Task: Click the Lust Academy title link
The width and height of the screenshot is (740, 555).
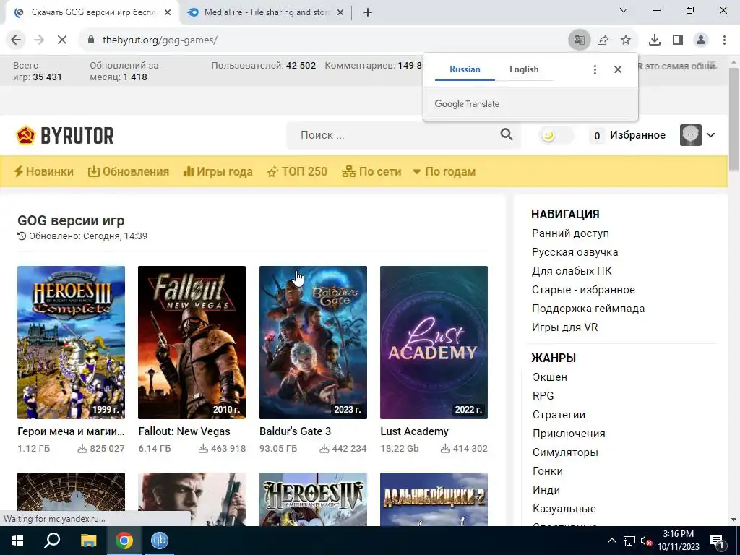Action: click(414, 431)
